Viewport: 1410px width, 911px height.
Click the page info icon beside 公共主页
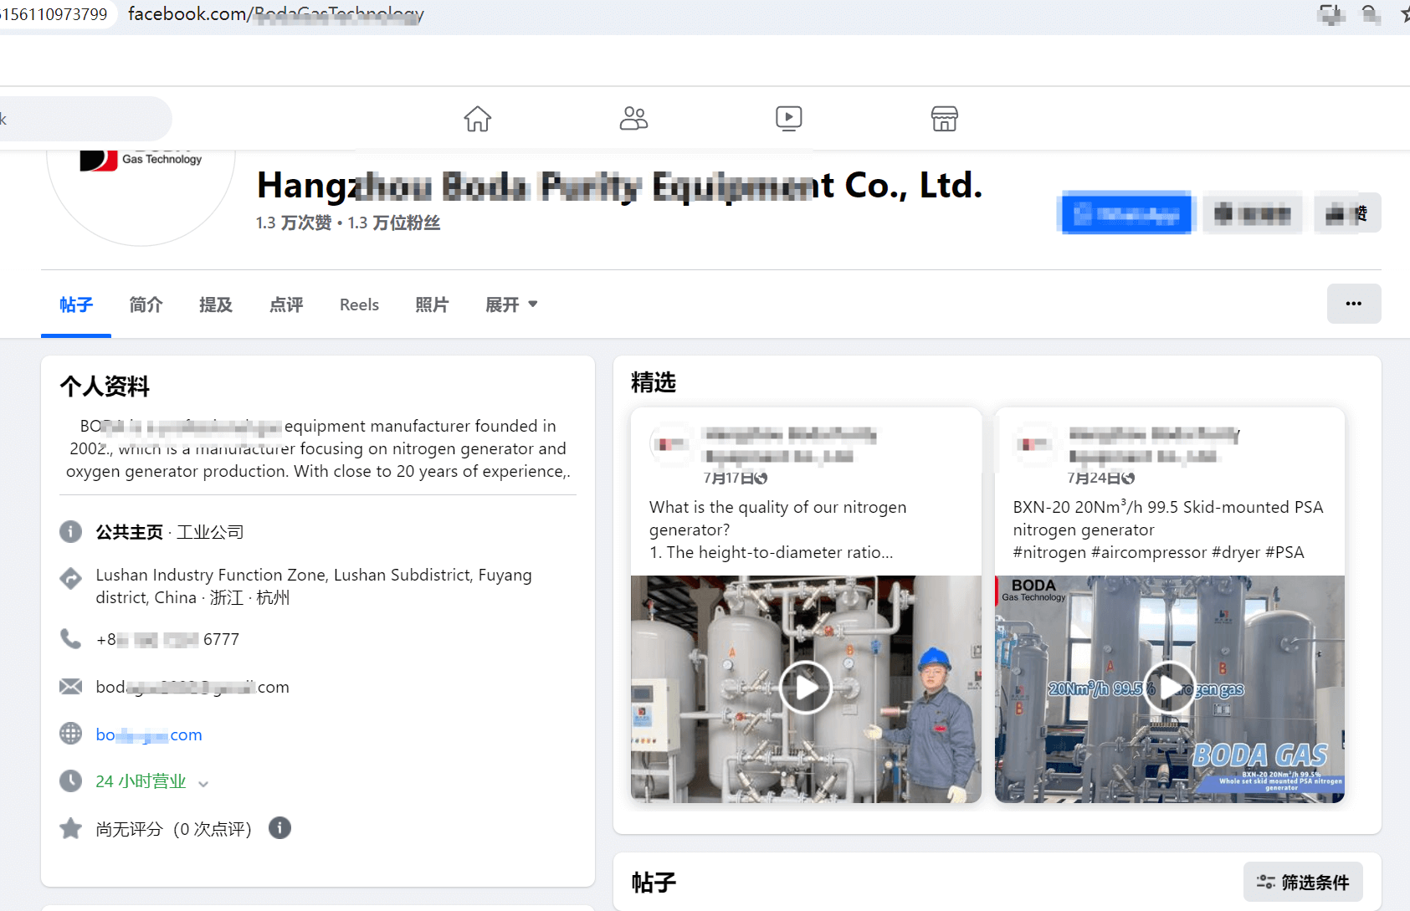71,531
